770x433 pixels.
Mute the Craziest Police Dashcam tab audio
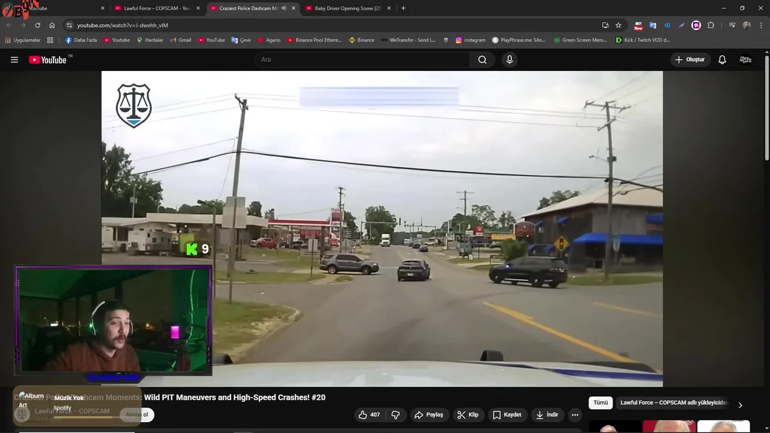point(284,8)
